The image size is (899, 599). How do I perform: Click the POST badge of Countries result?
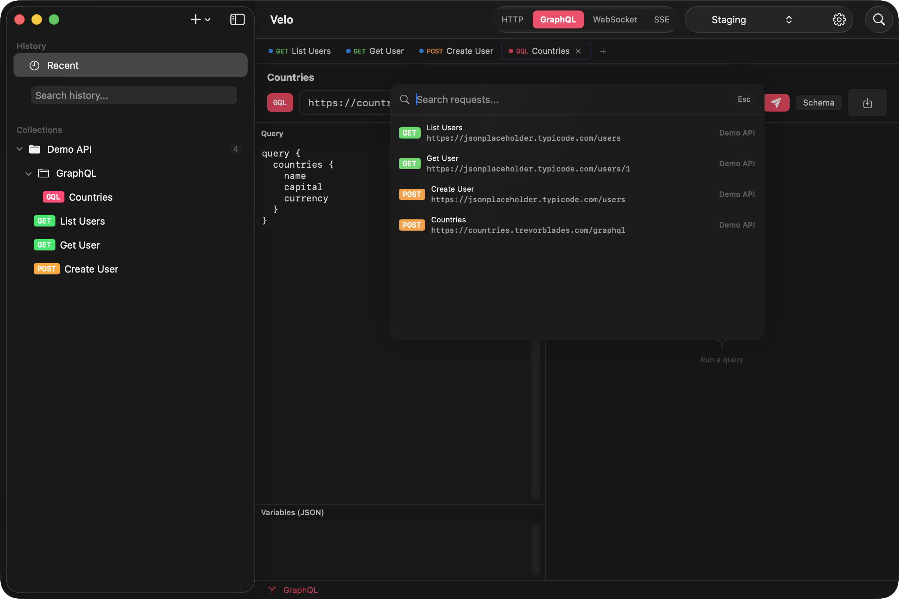pyautogui.click(x=412, y=225)
